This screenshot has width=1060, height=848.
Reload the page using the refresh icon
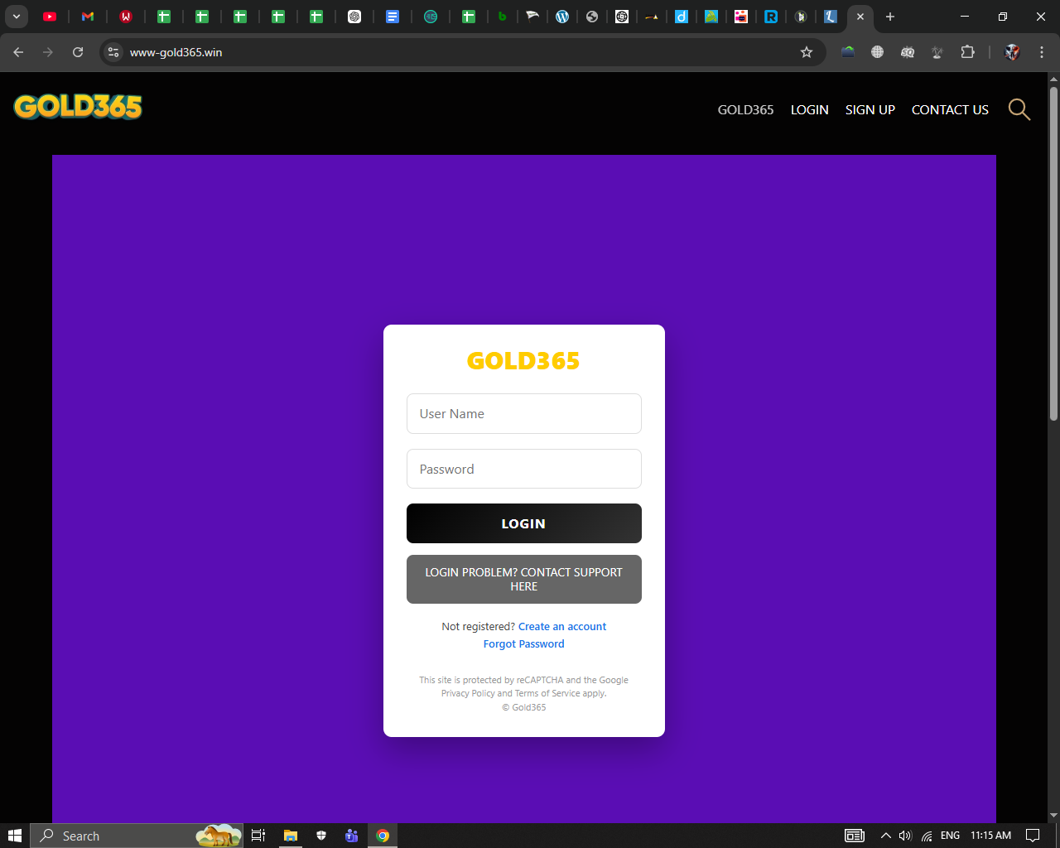78,52
